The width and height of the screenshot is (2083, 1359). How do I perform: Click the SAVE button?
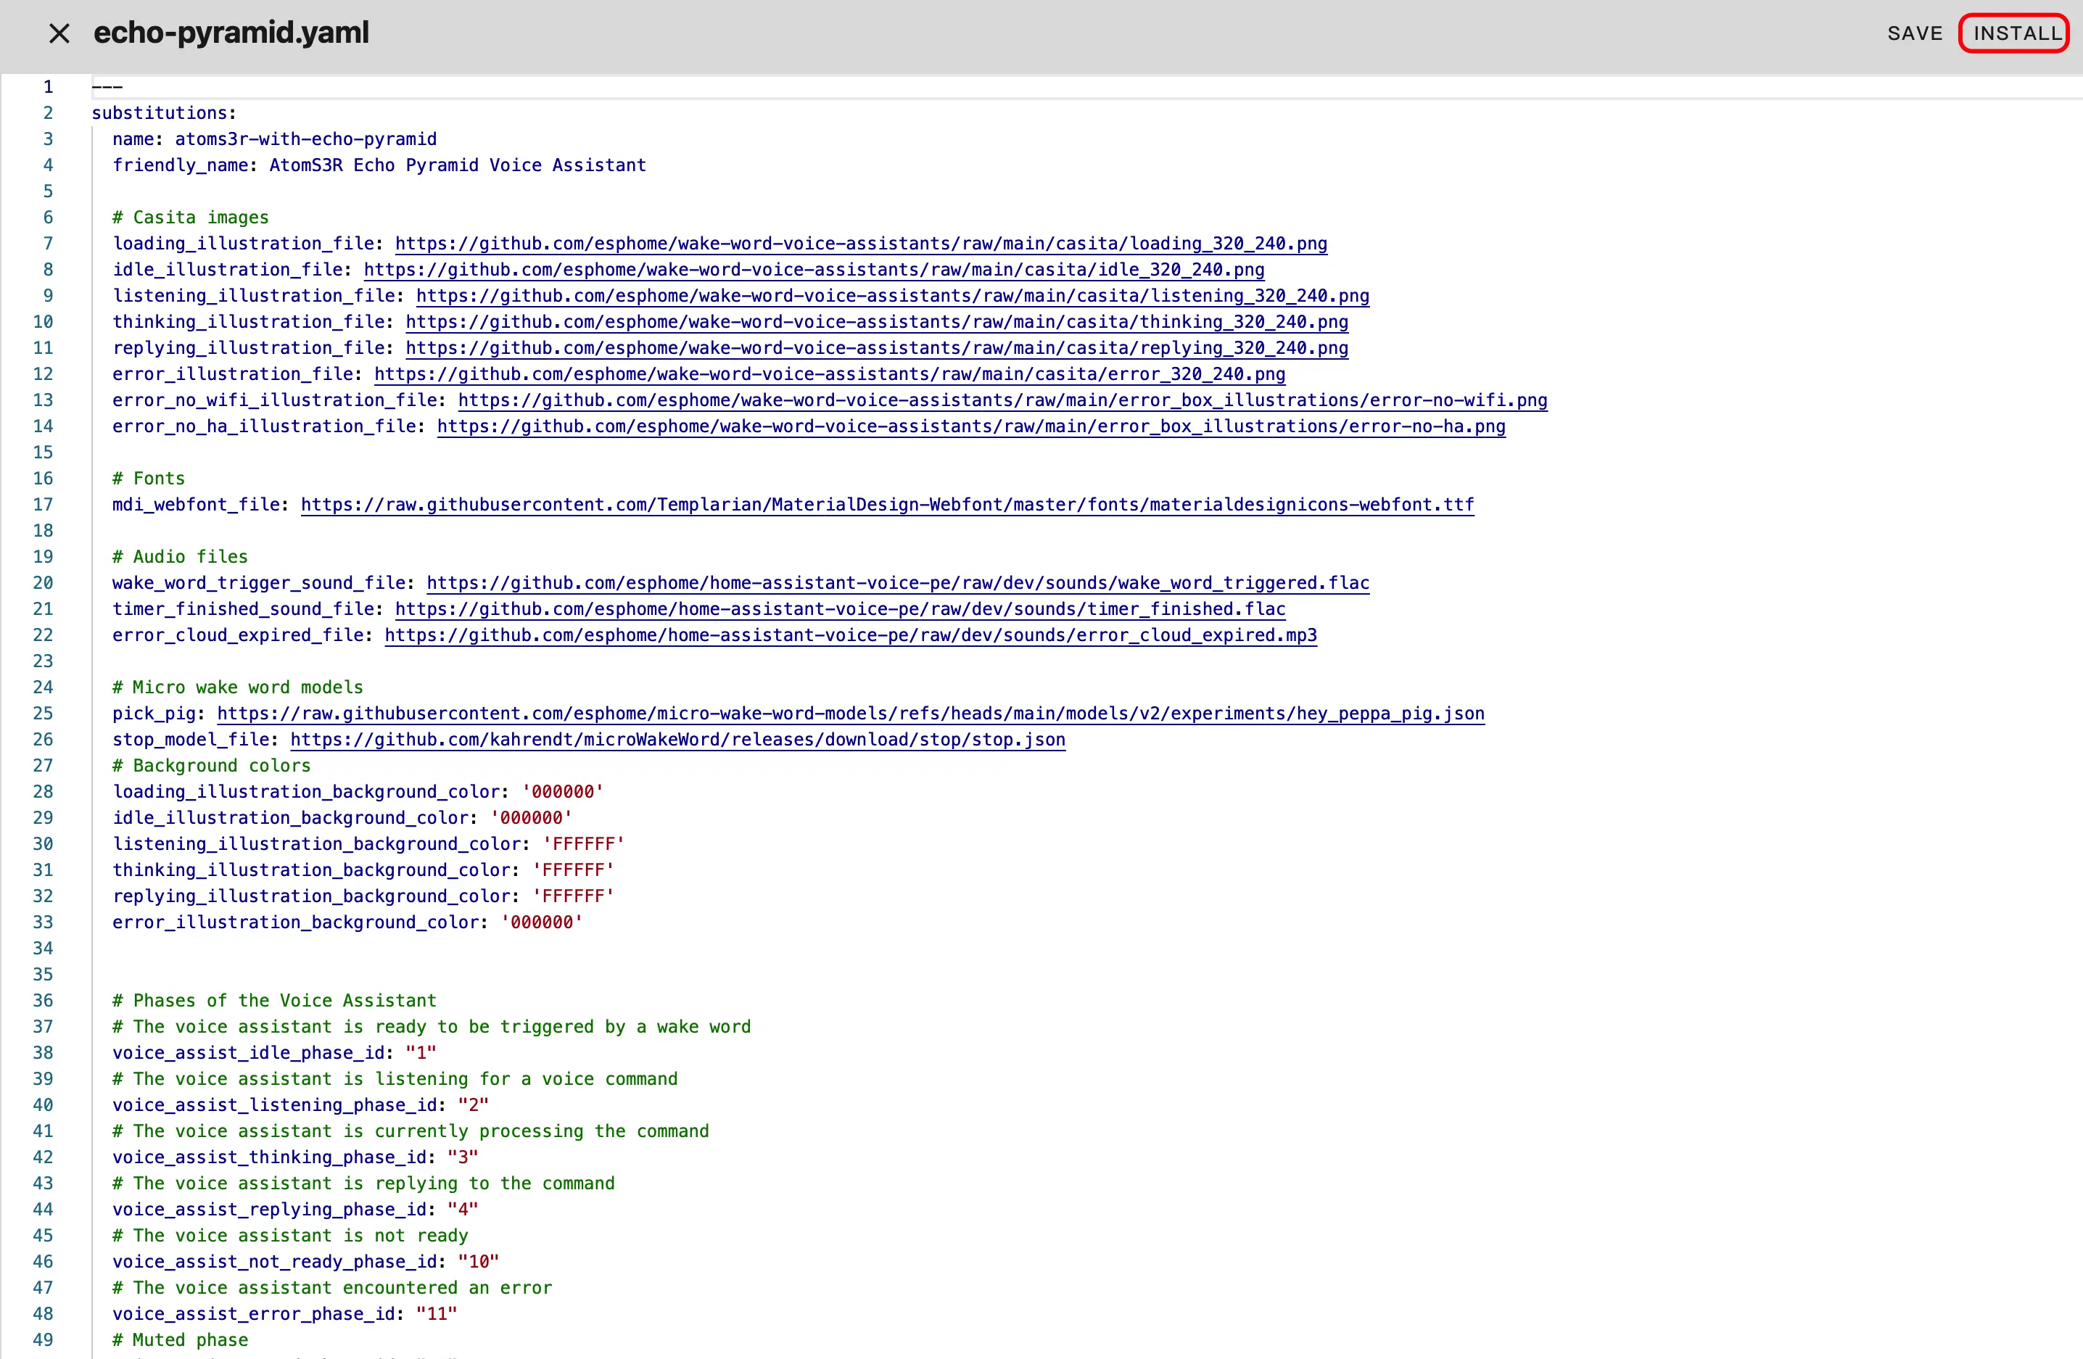(x=1914, y=33)
